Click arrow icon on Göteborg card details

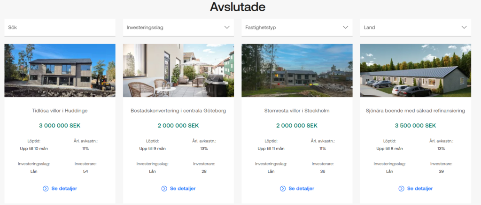tap(164, 189)
